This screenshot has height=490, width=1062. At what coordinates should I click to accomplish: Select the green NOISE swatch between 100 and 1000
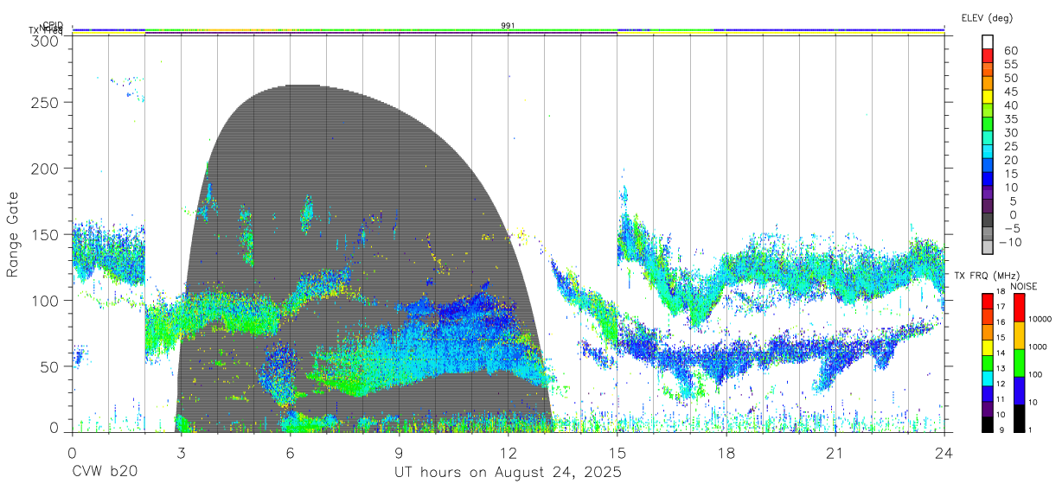click(x=1019, y=361)
